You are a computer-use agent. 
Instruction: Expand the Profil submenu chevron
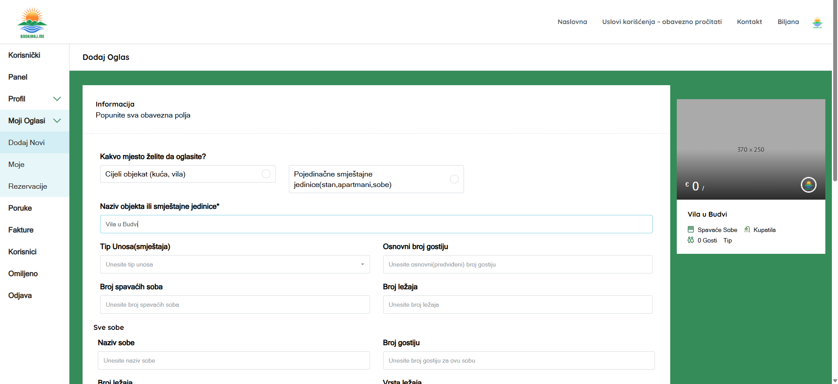pos(57,99)
